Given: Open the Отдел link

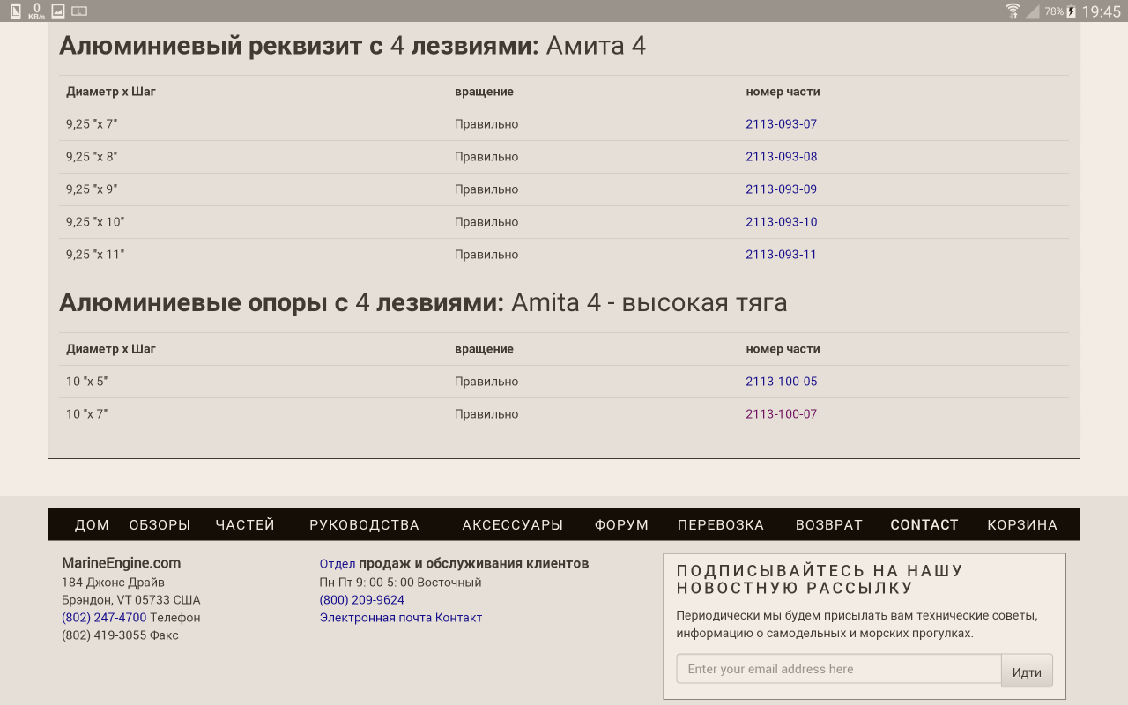Looking at the screenshot, I should [x=338, y=564].
